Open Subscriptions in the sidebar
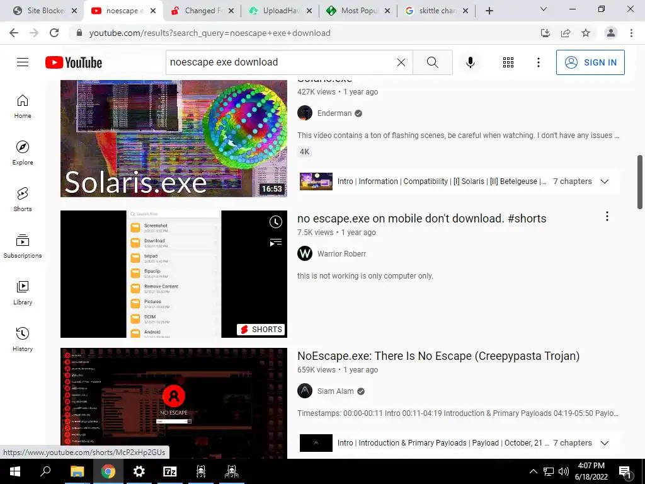Viewport: 645px width, 484px height. click(23, 246)
